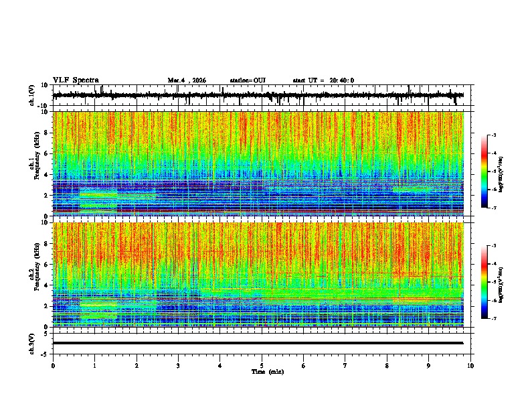530x410 pixels.
Task: Click the "ch.3(V)" axis label
Action: coord(32,344)
